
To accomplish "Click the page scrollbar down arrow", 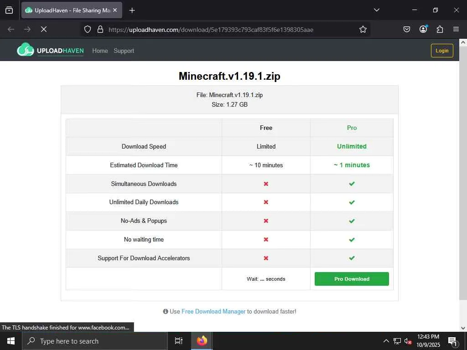I will click(x=463, y=328).
